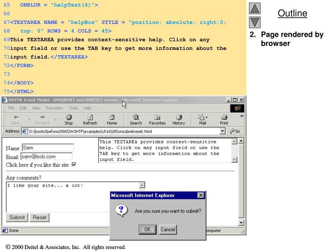336x252 pixels.
Task: Click the IE icon in title bar
Action: [x=5, y=100]
